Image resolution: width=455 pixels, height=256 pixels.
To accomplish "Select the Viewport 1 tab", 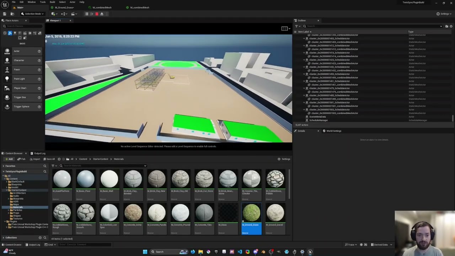I will coord(55,21).
